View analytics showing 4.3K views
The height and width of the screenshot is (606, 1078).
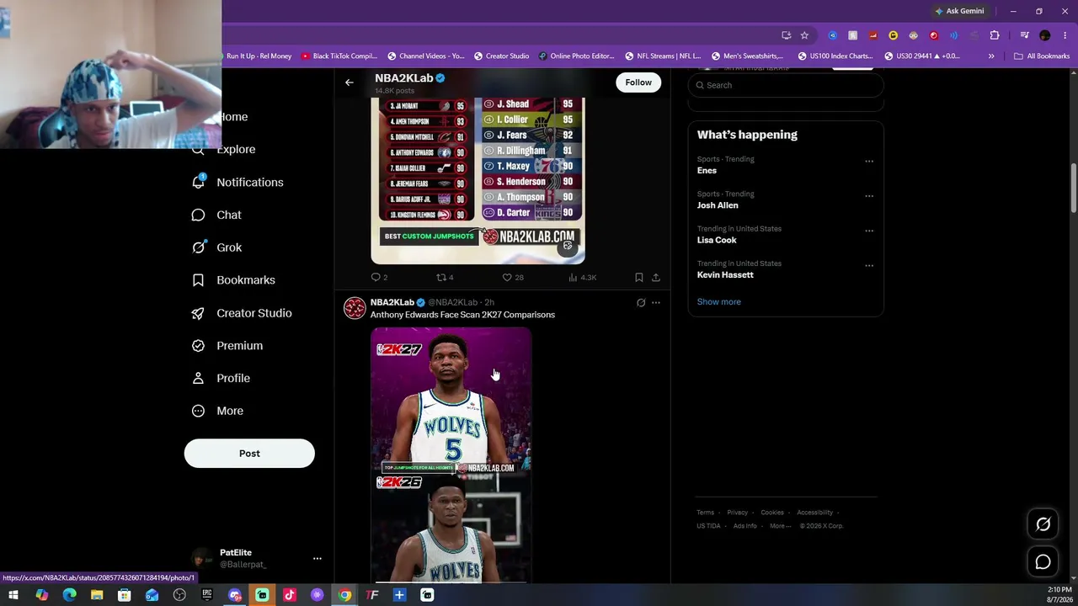click(x=583, y=277)
